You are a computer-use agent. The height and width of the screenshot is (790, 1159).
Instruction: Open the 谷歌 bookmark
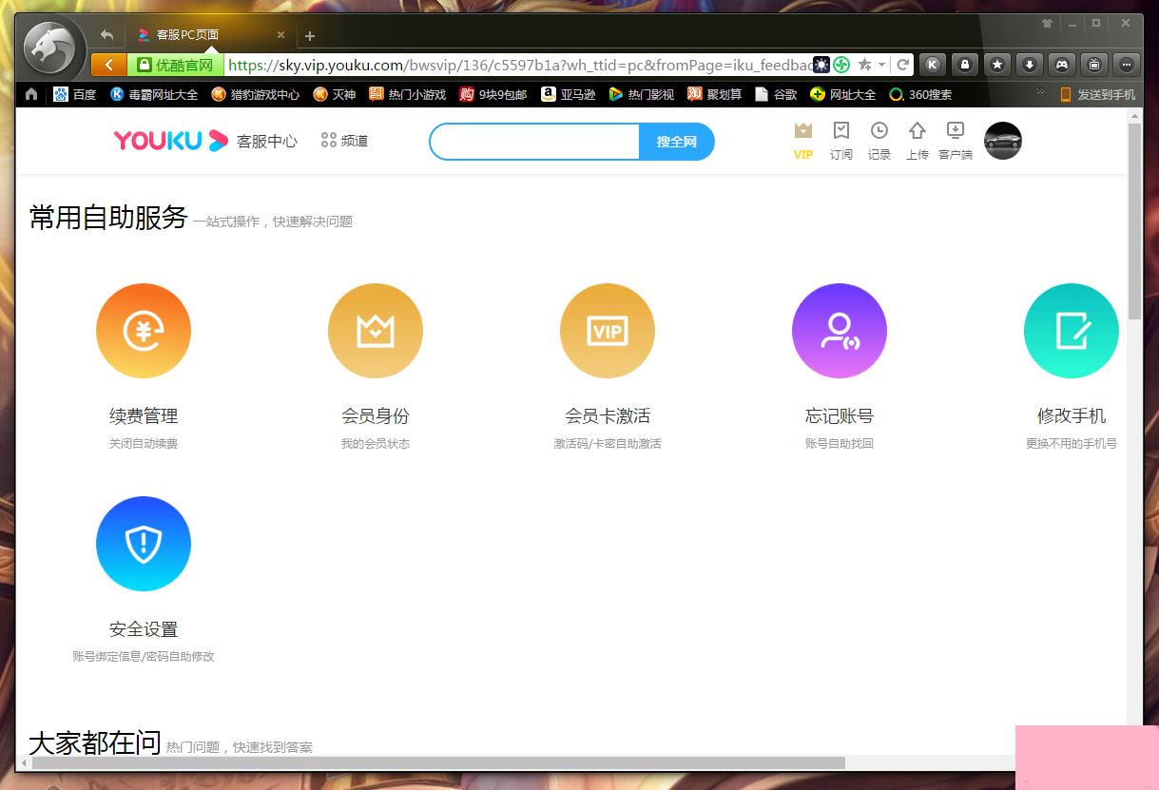pyautogui.click(x=776, y=94)
